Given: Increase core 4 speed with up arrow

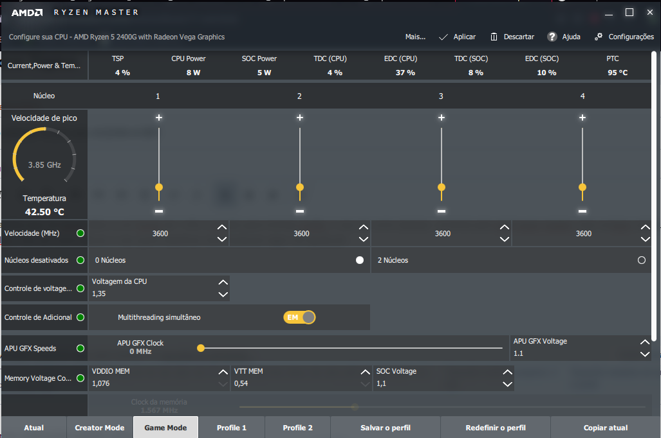Looking at the screenshot, I should click(646, 227).
